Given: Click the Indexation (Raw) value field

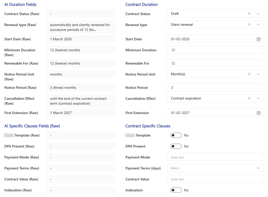Looking at the screenshot, I should pyautogui.click(x=81, y=190).
